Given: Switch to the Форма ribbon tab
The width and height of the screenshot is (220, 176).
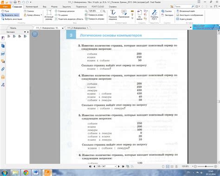Looking at the screenshot, I should tap(54, 7).
